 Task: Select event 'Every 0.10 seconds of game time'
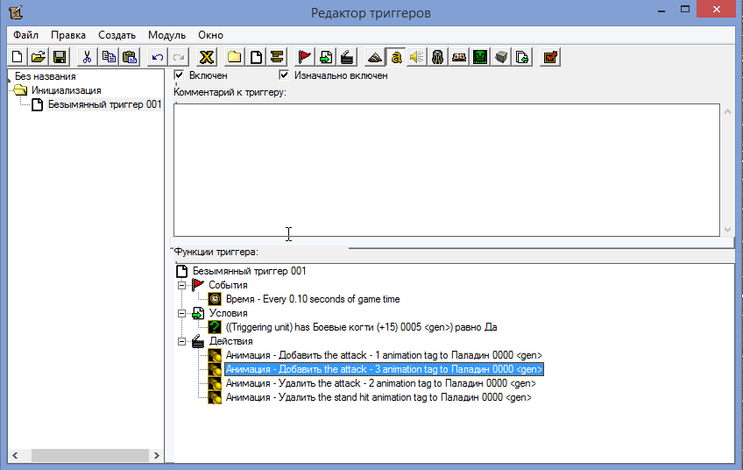point(313,299)
